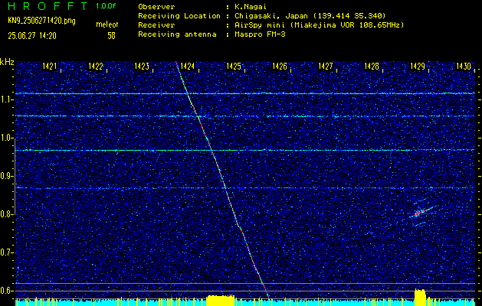This screenshot has height=306, width=482.
Task: Click the kHz axis unit label
Action: pos(7,62)
